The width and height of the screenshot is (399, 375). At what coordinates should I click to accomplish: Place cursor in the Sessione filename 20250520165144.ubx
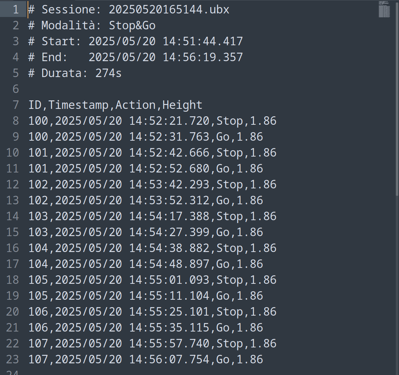pos(169,10)
